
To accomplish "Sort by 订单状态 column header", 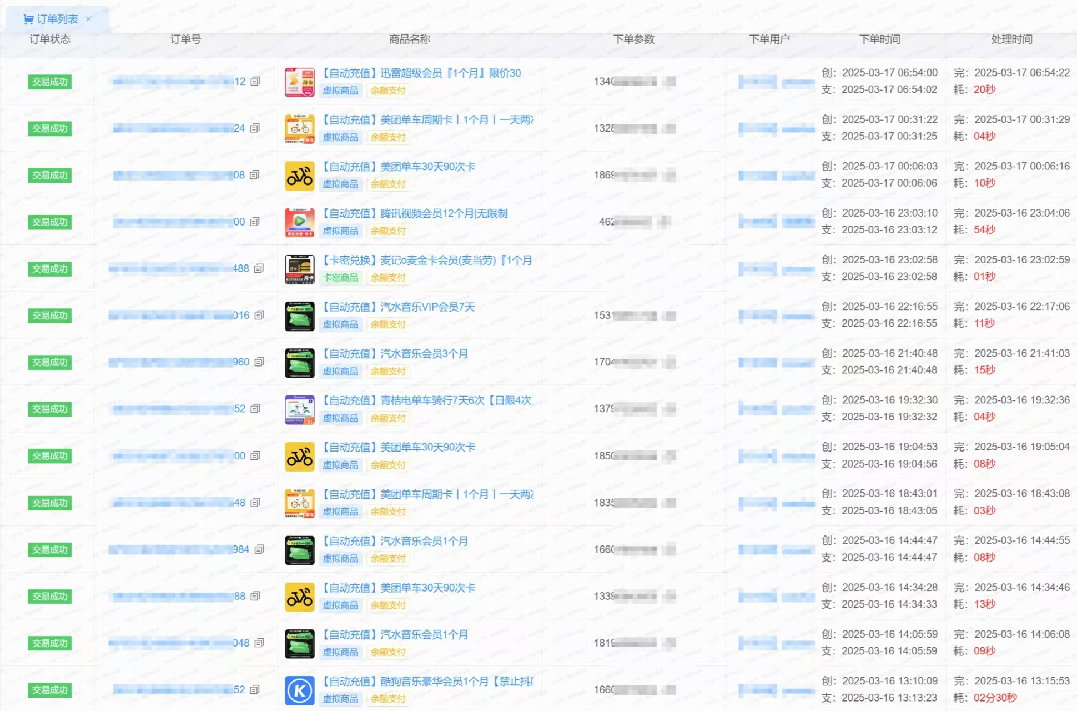I will coord(50,39).
